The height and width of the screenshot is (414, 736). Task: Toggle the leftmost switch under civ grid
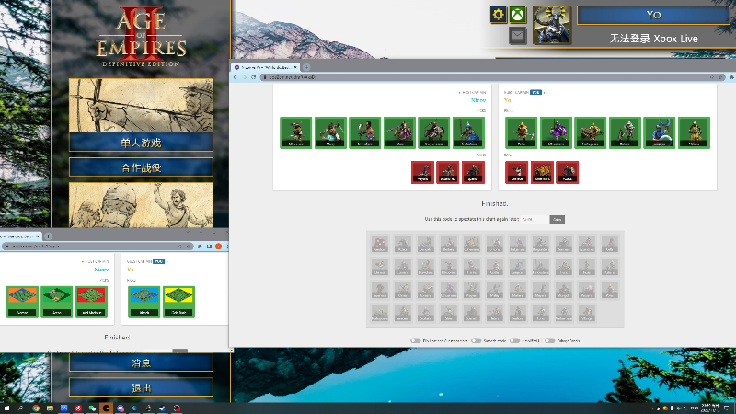coord(415,340)
